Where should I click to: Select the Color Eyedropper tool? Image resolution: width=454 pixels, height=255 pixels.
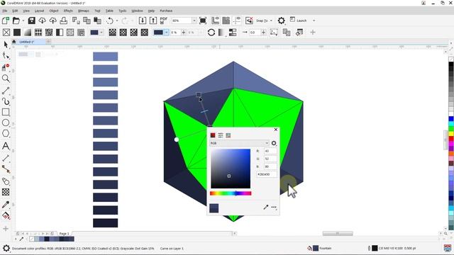[x=6, y=205]
